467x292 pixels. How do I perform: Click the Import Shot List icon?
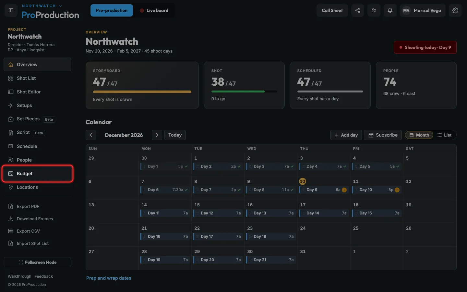[x=11, y=243]
